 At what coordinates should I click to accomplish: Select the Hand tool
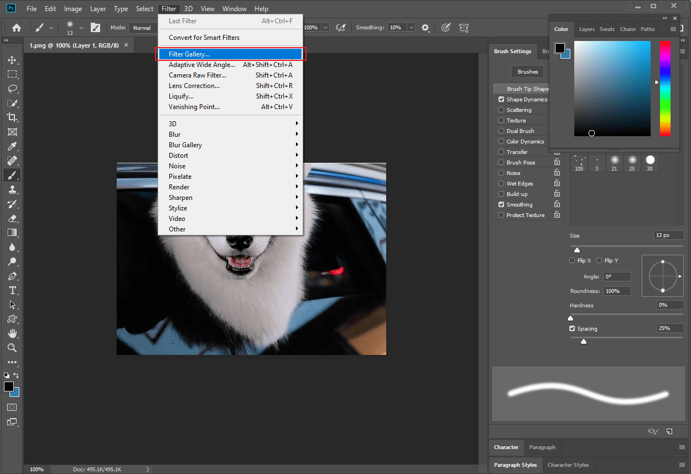(12, 333)
